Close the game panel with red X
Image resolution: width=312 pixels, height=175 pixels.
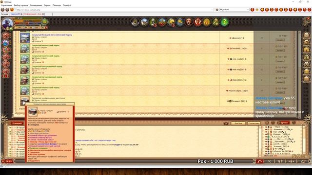[x=309, y=18]
